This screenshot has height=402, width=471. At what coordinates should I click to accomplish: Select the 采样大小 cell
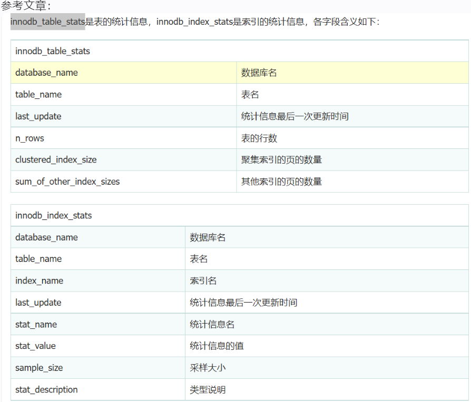pos(208,368)
